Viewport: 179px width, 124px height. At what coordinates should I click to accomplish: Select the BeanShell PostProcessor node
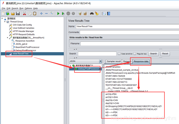[27, 47]
